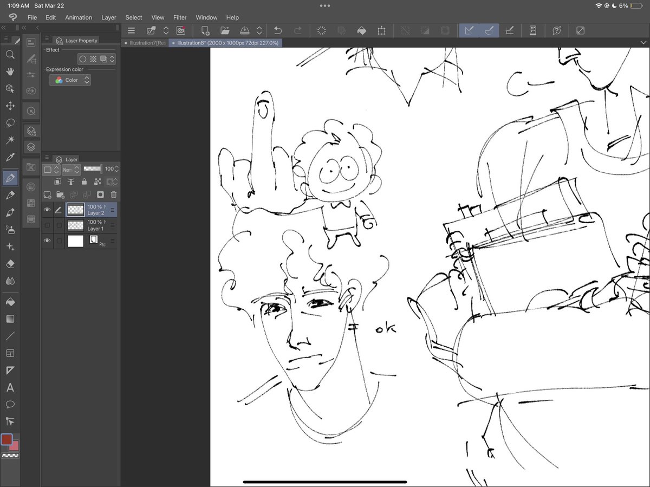This screenshot has height=487, width=650.
Task: Open the Clip Studio support help icon
Action: [x=557, y=31]
